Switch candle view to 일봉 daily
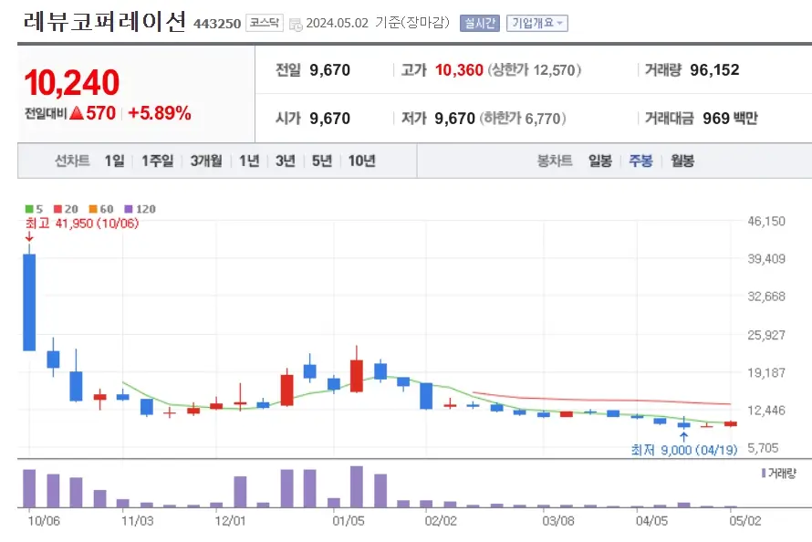 [600, 160]
